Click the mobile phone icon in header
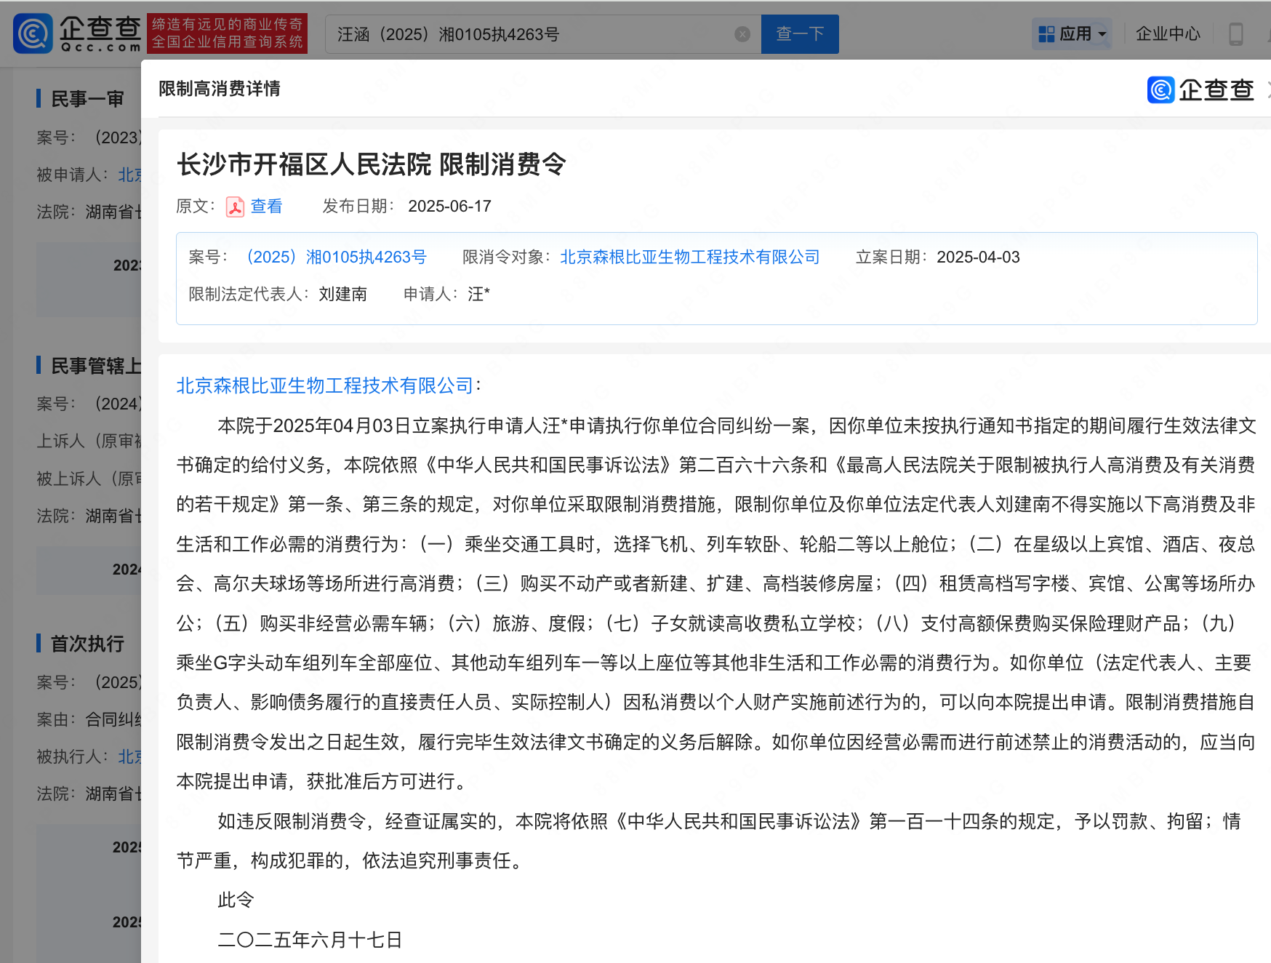 (x=1235, y=33)
